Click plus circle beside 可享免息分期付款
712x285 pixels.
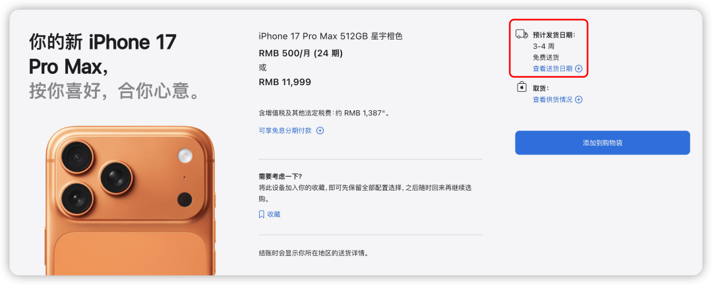[320, 131]
